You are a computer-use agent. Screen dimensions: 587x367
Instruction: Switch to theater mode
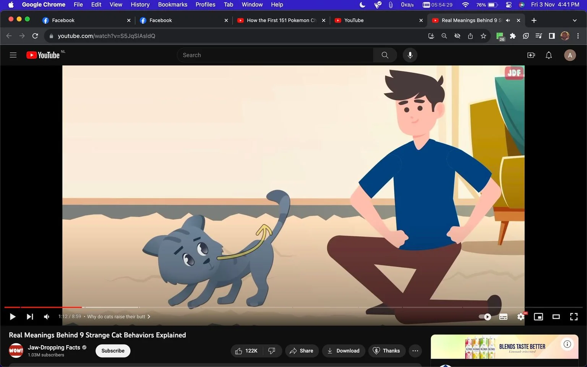point(556,317)
